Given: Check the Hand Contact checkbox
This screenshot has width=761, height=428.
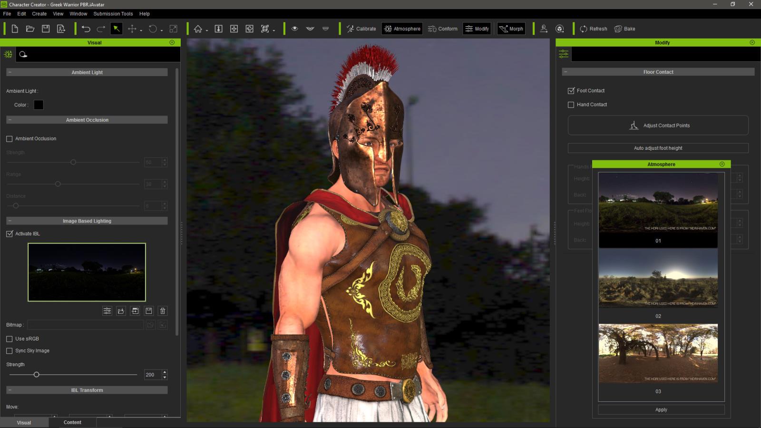Looking at the screenshot, I should pos(571,105).
